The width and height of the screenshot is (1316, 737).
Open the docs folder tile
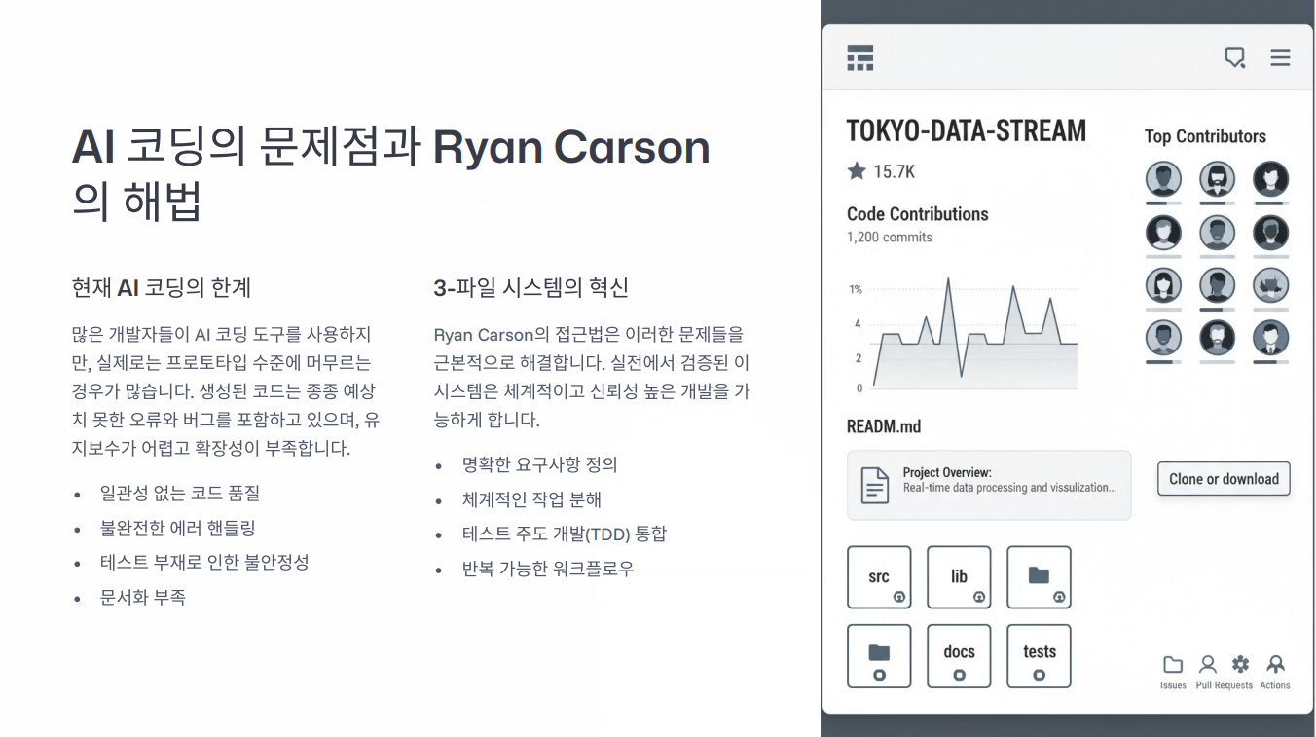pyautogui.click(x=959, y=656)
